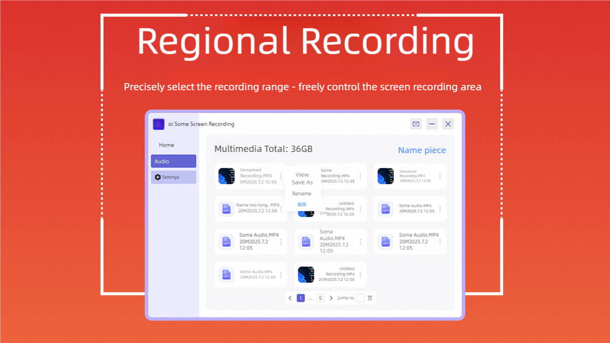This screenshot has height=343, width=610.
Task: Open three-dot menu of last-row Untitled Recording.MP4
Action: click(360, 275)
